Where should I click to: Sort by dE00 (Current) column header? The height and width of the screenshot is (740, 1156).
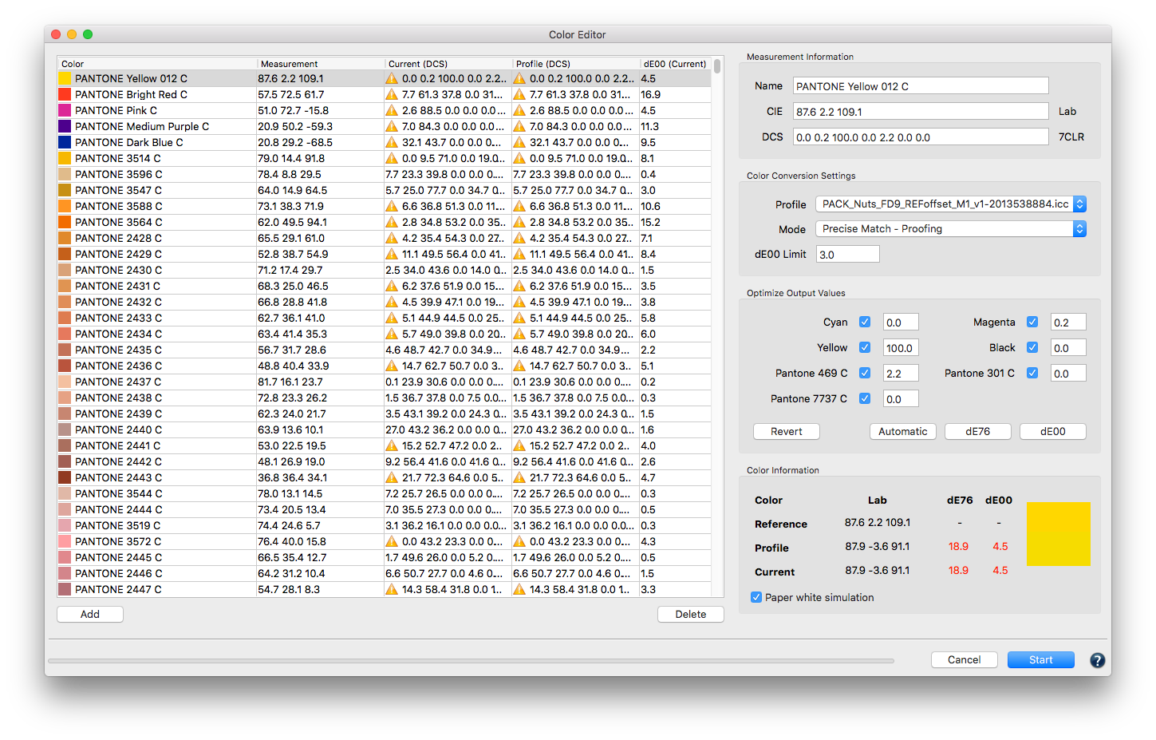pos(676,64)
